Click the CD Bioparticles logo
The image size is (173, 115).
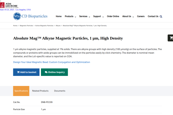[30, 16]
